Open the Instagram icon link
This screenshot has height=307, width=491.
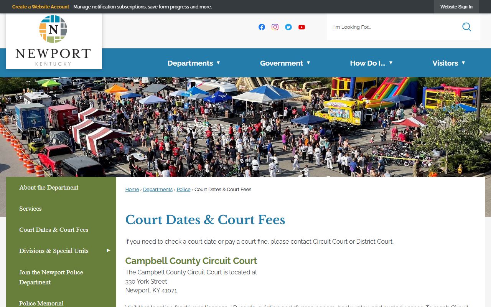tap(275, 27)
